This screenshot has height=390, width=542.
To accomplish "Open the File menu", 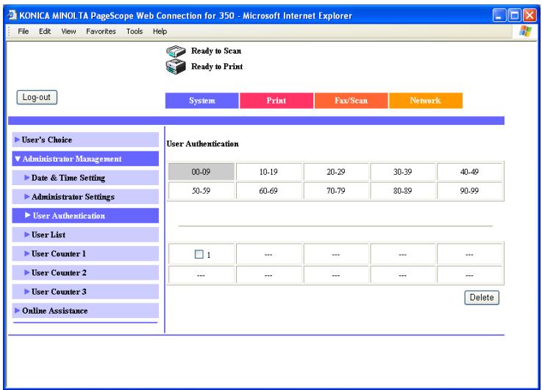I will pos(23,32).
